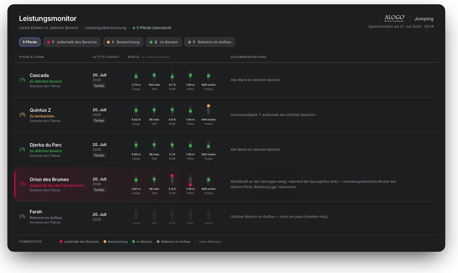Select the '5 Pferde' filter chip

click(30, 42)
